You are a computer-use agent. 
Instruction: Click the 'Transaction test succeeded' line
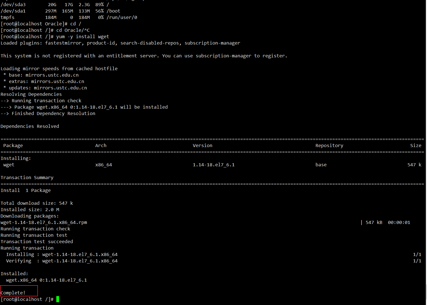37,241
